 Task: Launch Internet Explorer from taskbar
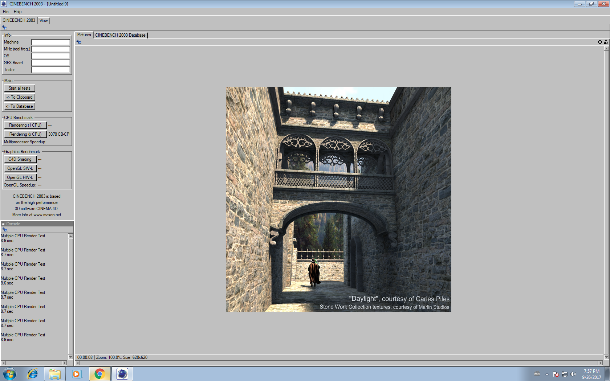[33, 374]
